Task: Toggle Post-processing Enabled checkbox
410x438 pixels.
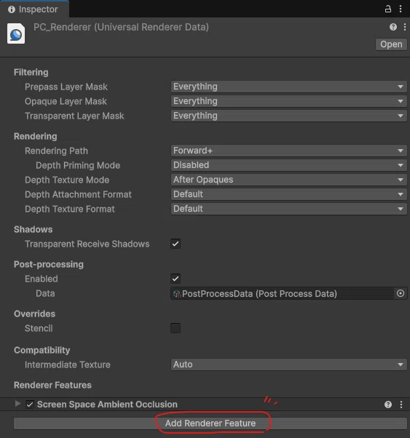Action: (x=176, y=279)
